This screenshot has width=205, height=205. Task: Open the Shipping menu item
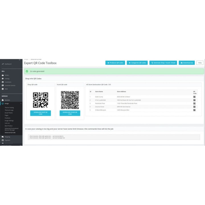point(7,137)
